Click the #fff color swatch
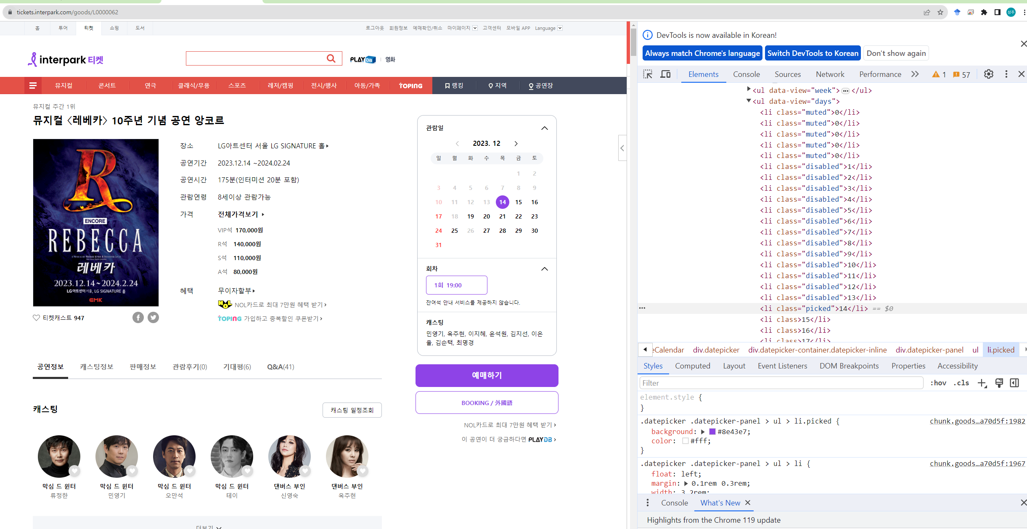Image resolution: width=1027 pixels, height=529 pixels. pos(686,441)
